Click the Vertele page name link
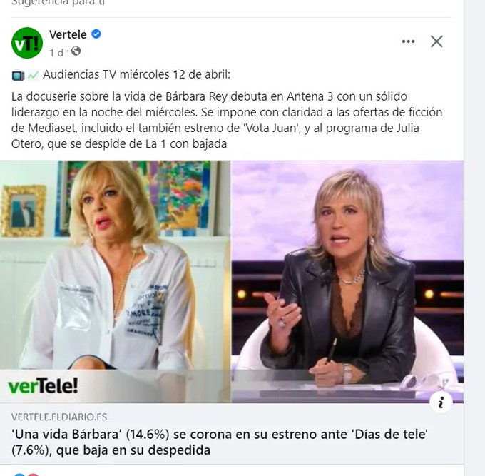This screenshot has height=476, width=485. click(68, 34)
